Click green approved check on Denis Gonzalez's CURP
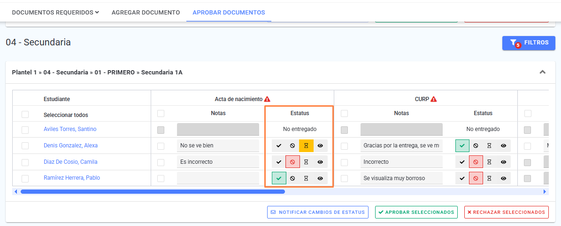The image size is (561, 226). pos(462,146)
